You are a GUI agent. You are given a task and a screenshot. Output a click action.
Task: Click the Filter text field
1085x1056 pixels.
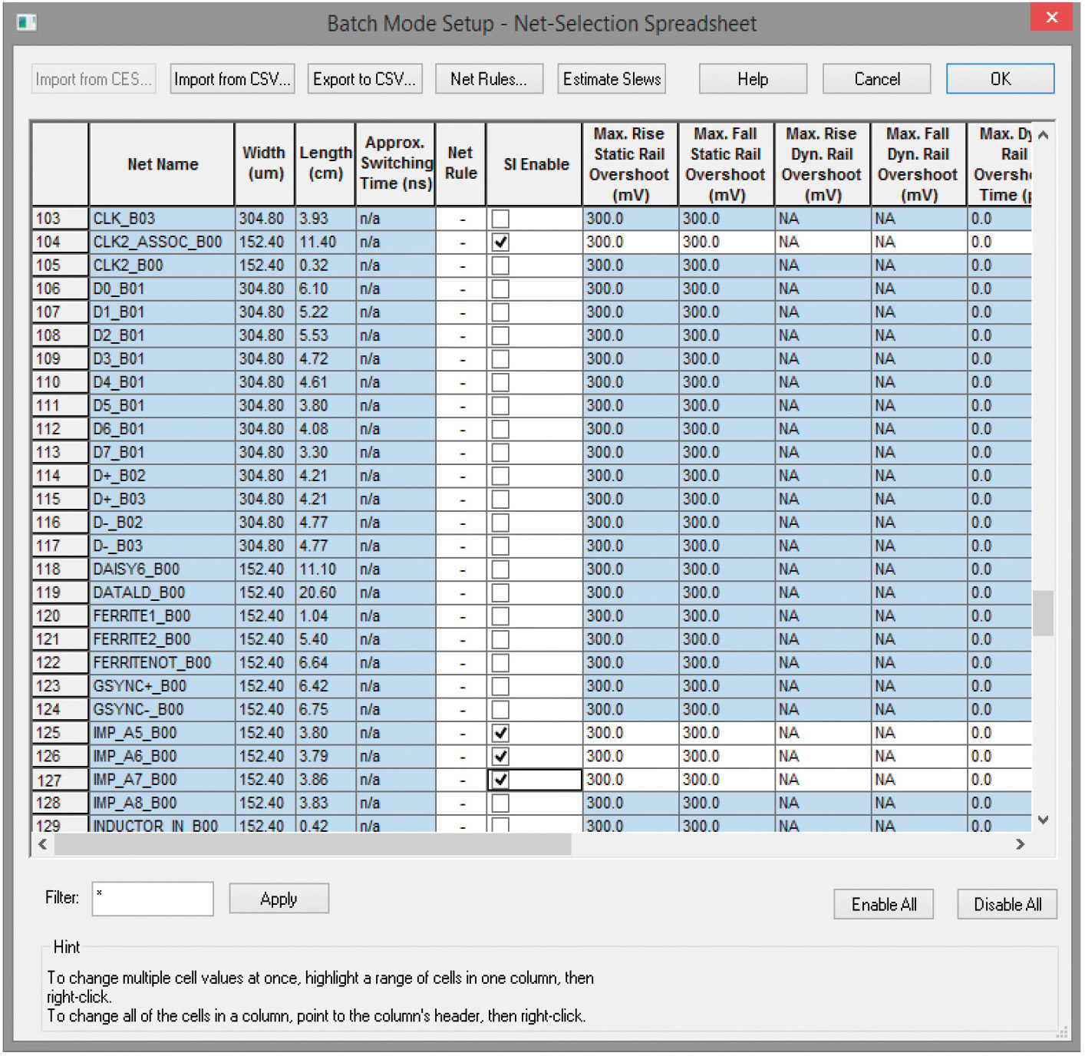pos(153,899)
